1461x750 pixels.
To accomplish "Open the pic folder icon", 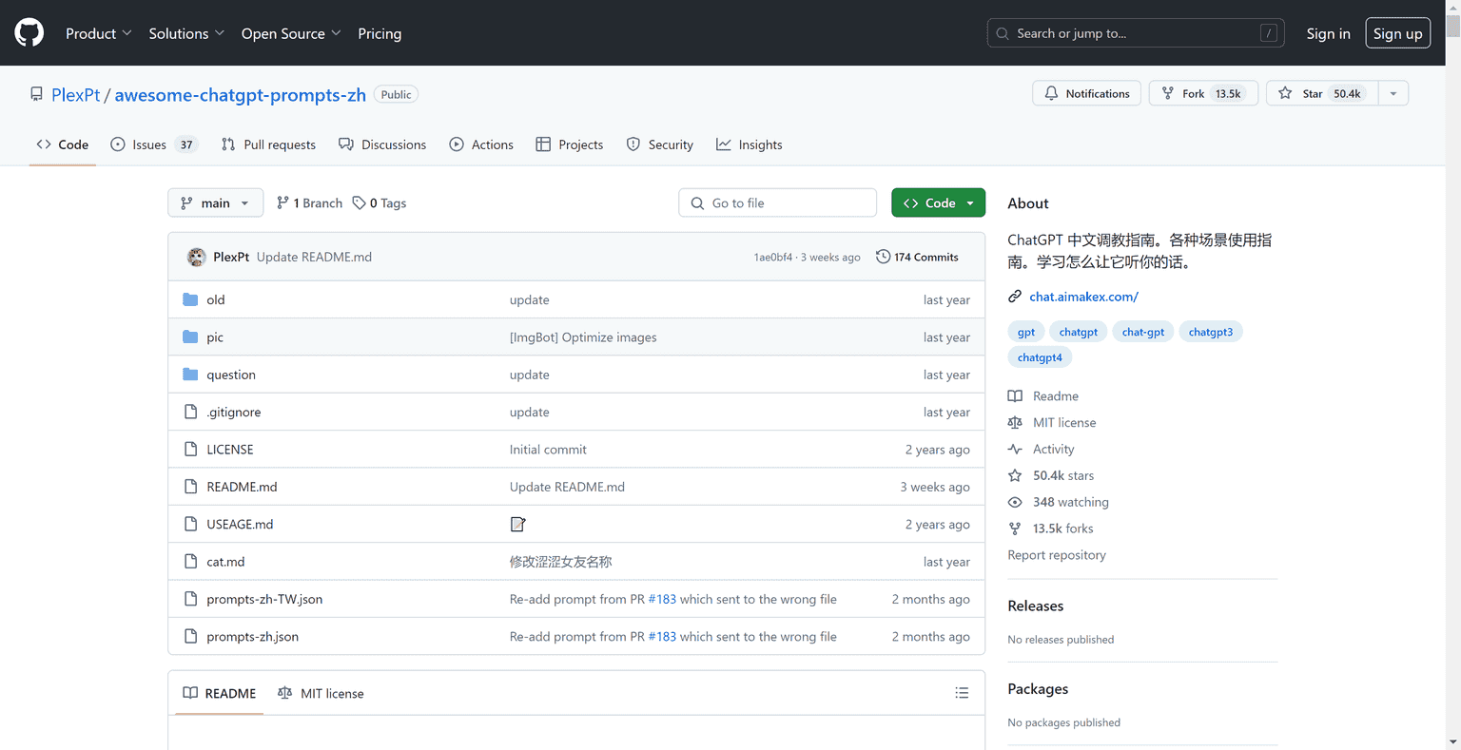I will click(x=190, y=337).
